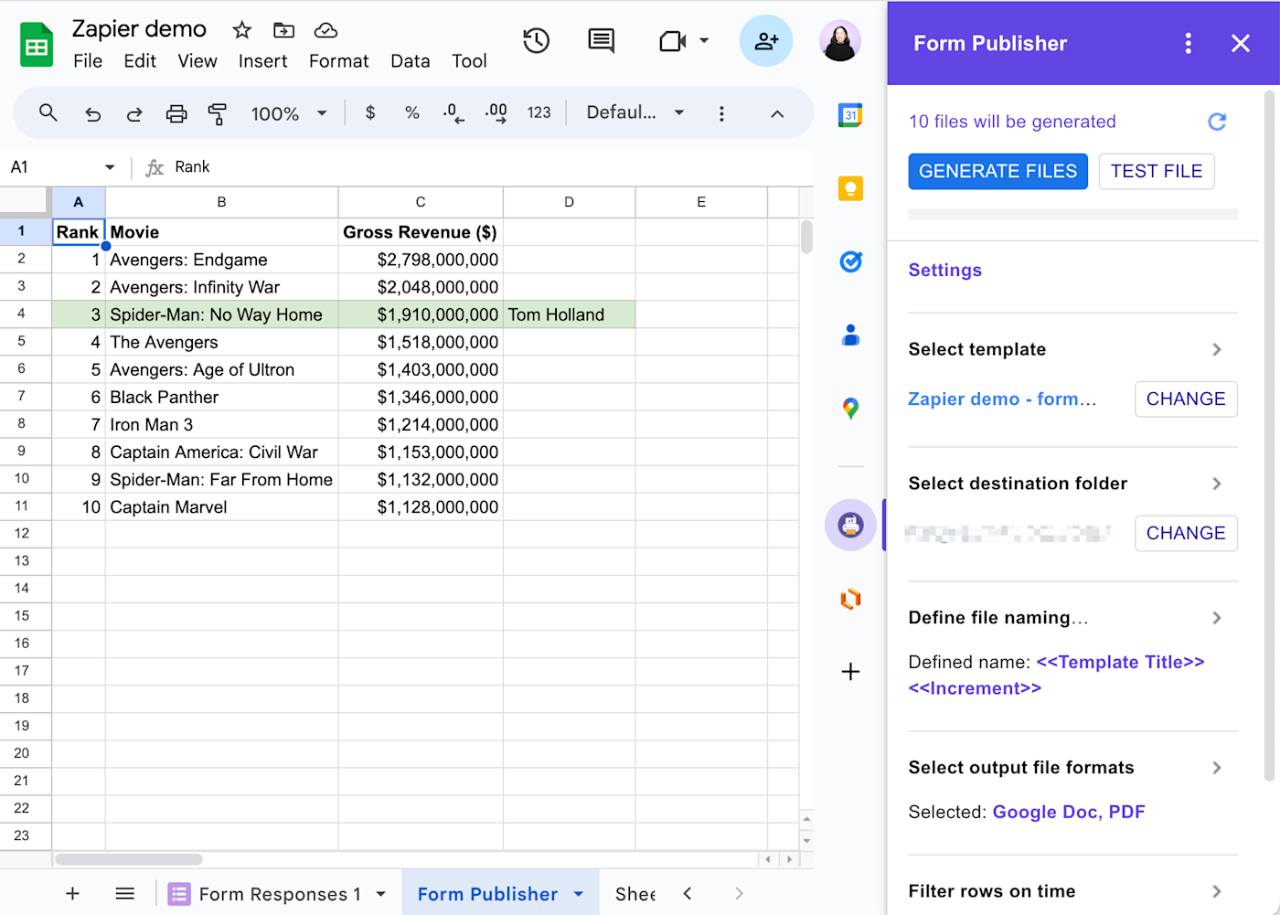Add a new sheet with plus icon
This screenshot has width=1280, height=915.
(73, 894)
